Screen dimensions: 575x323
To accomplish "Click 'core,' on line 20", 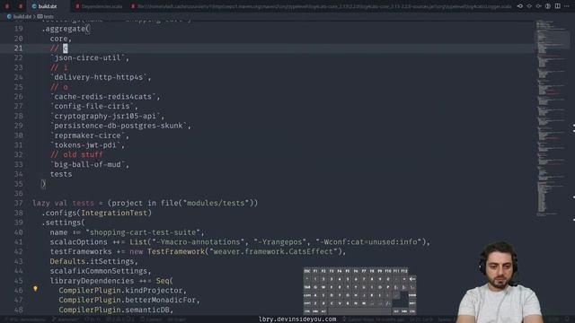I will [61, 39].
